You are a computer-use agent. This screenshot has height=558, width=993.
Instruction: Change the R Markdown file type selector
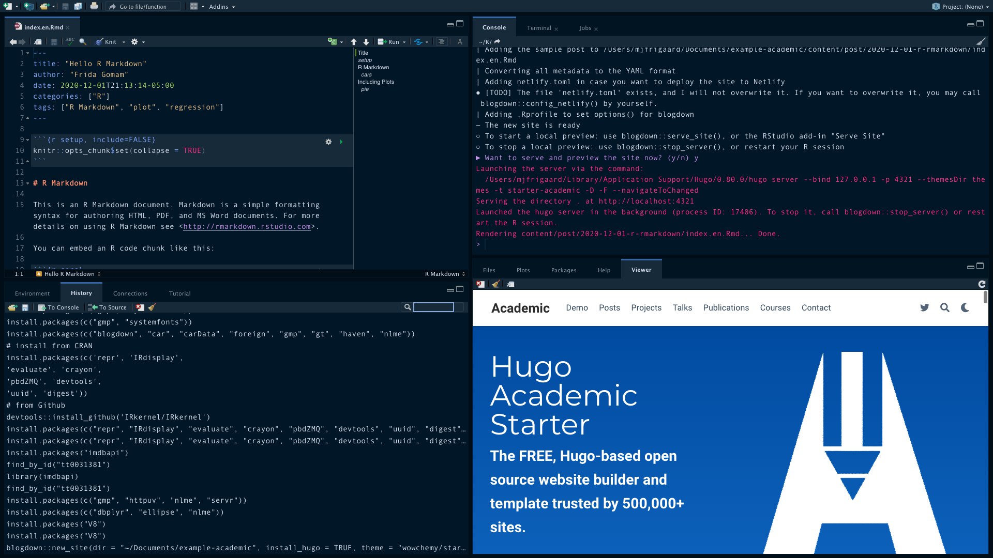coord(445,274)
